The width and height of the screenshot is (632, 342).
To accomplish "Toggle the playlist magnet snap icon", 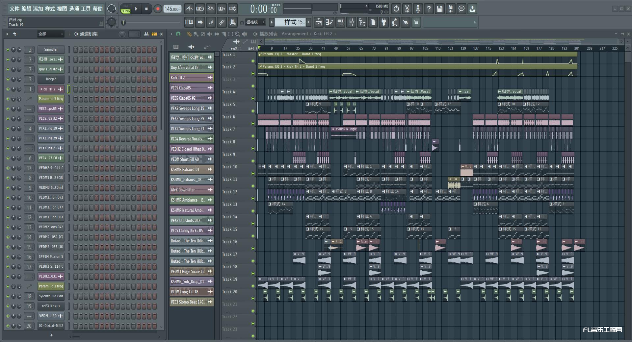I will pyautogui.click(x=178, y=34).
